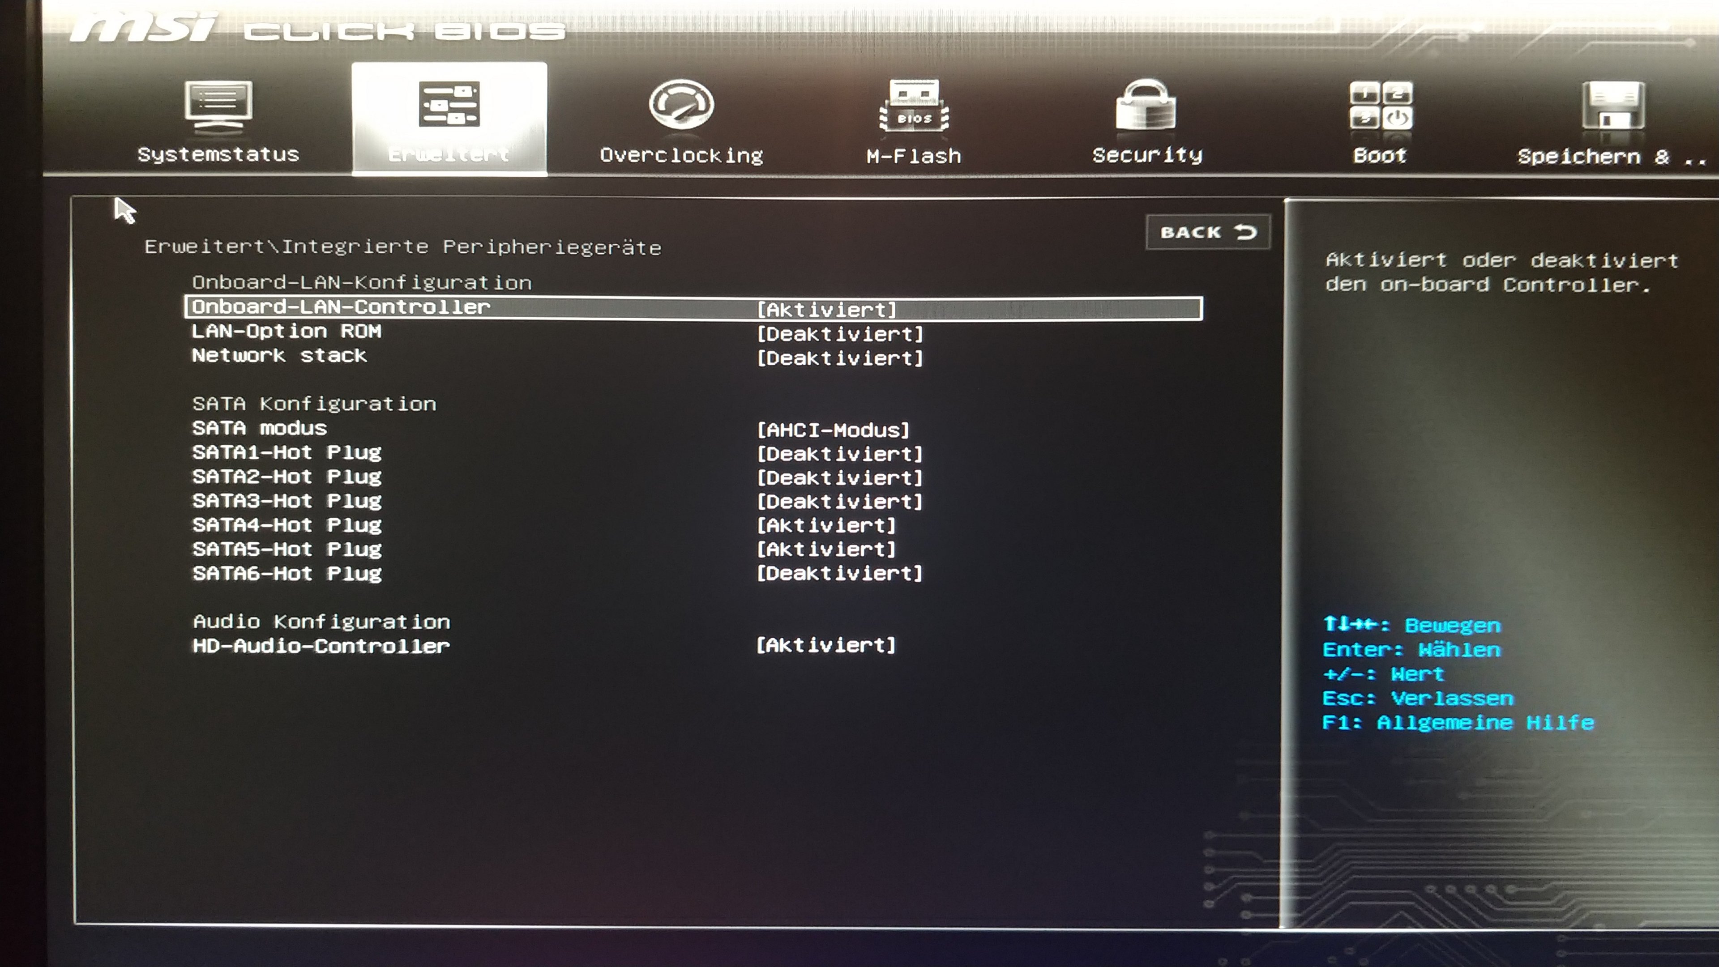Click the MSI Click BIOS logo
The image size is (1719, 967).
click(317, 28)
